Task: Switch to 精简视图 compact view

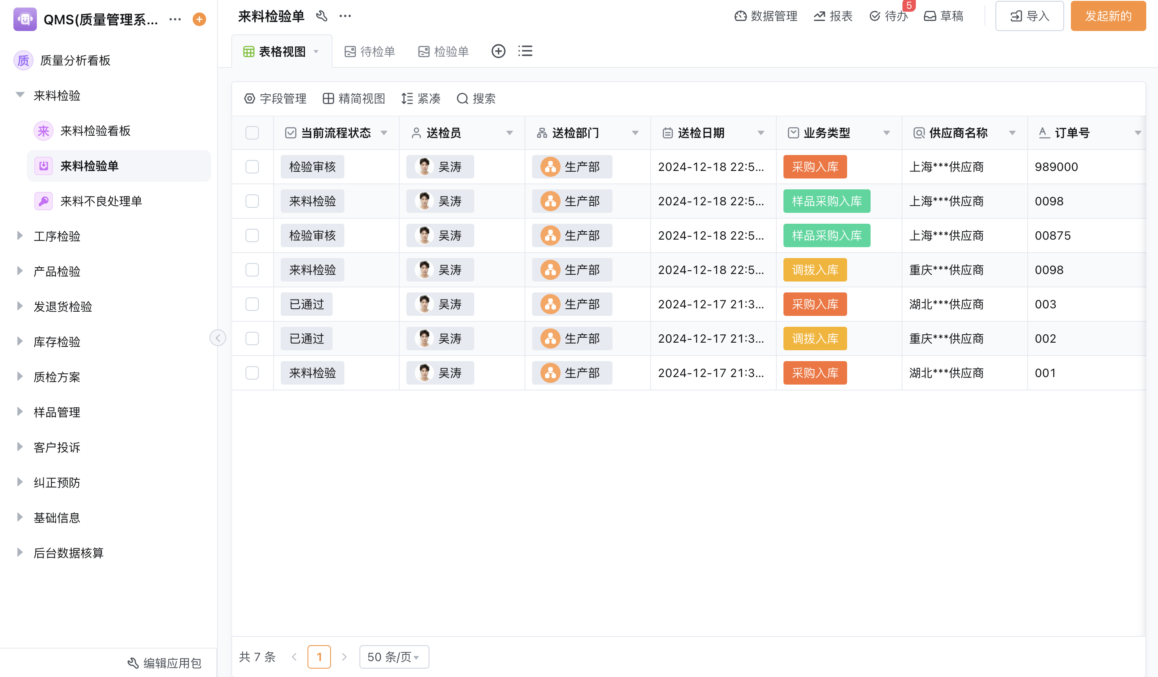Action: (x=353, y=99)
